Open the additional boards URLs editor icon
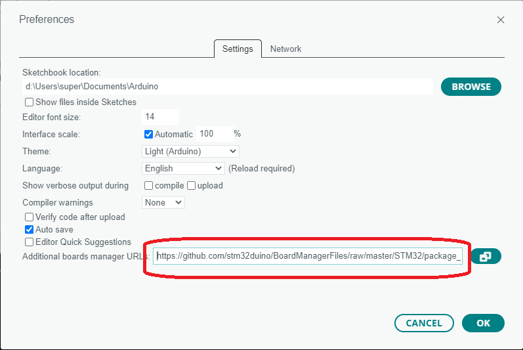This screenshot has height=350, width=523. 486,256
